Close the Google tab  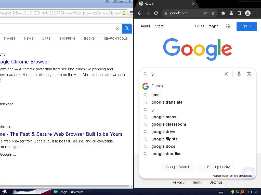(x=193, y=4)
